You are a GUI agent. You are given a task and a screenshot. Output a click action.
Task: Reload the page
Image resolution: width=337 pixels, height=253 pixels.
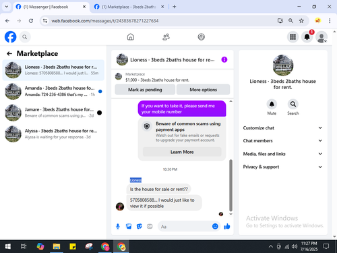point(31,21)
